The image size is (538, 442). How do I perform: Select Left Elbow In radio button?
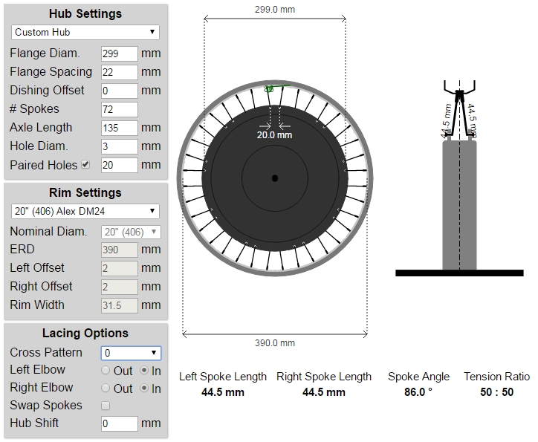[x=143, y=371]
